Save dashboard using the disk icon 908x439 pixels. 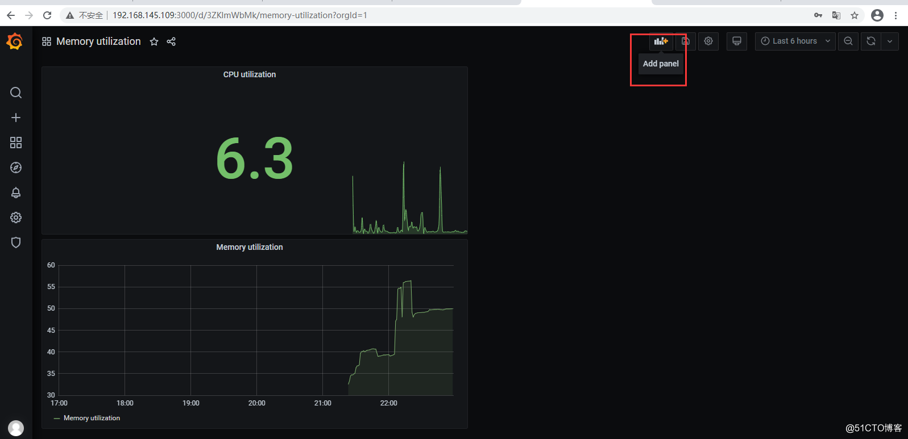[x=686, y=41]
